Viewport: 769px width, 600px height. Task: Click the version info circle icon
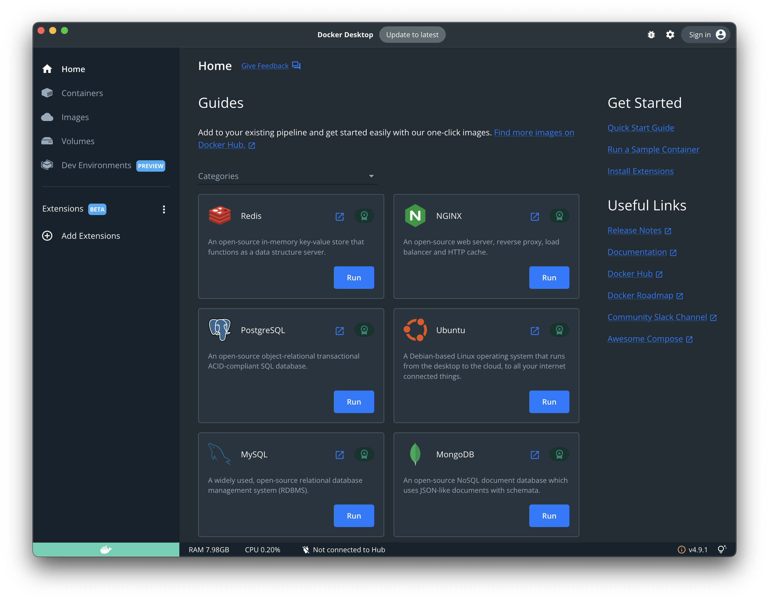click(x=681, y=550)
